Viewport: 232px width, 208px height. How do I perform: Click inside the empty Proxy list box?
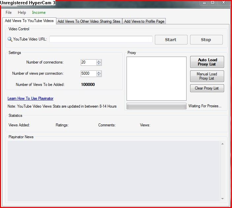(x=157, y=79)
